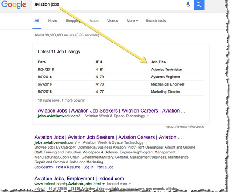Open Search tools options

coord(156,21)
